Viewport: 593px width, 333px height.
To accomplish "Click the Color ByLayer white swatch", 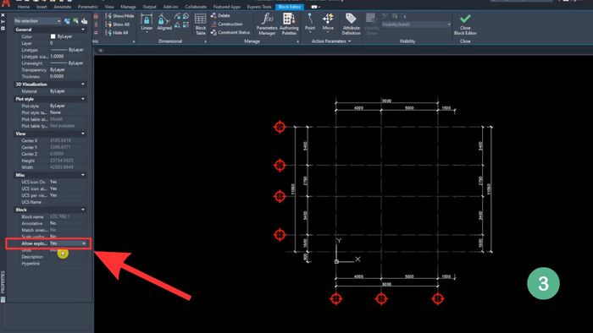I will pyautogui.click(x=53, y=36).
